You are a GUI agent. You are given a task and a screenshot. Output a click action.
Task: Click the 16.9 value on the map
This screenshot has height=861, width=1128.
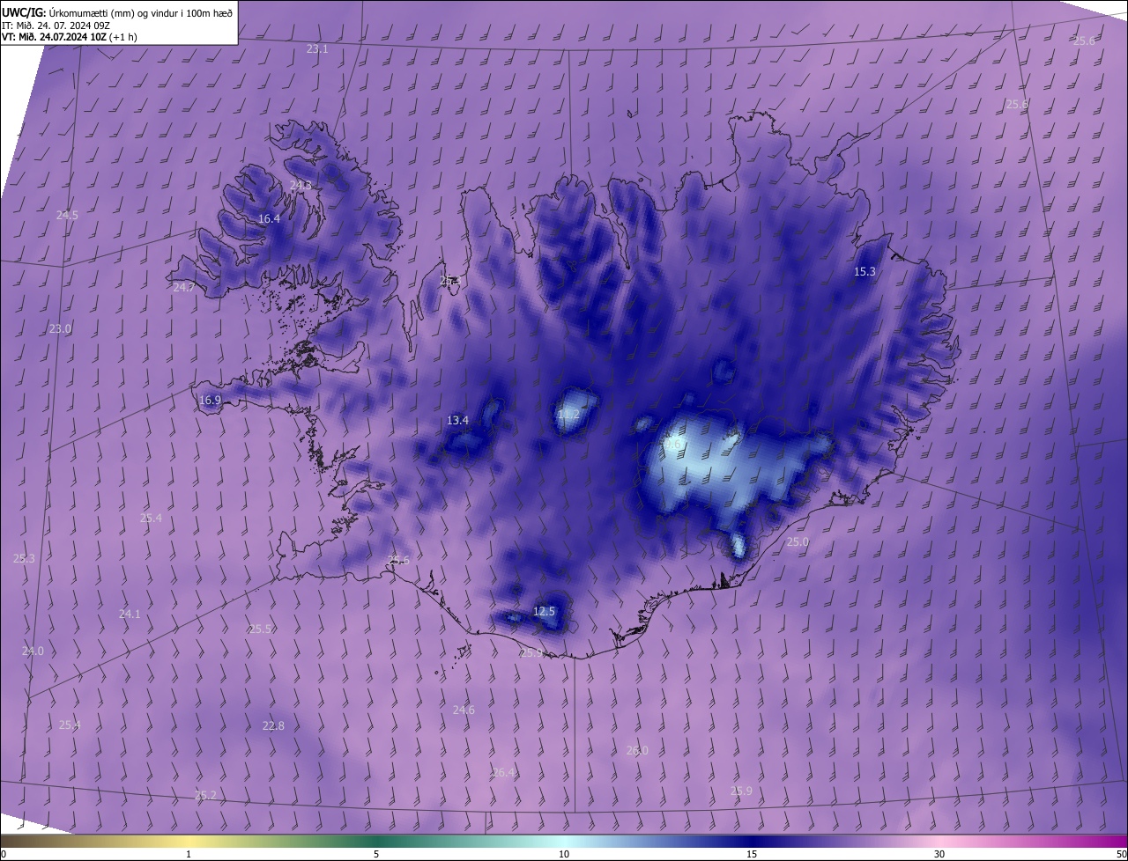point(210,401)
